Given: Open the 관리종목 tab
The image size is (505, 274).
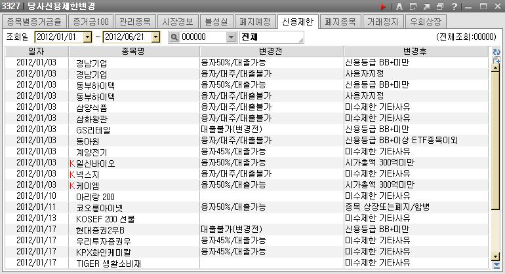Looking at the screenshot, I should click(135, 22).
